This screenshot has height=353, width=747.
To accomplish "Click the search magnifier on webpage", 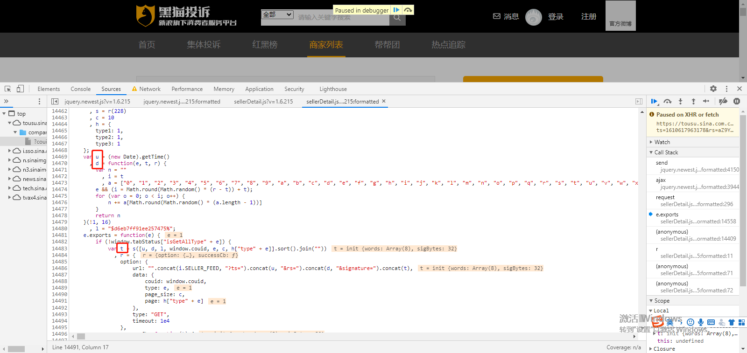I will click(x=397, y=18).
